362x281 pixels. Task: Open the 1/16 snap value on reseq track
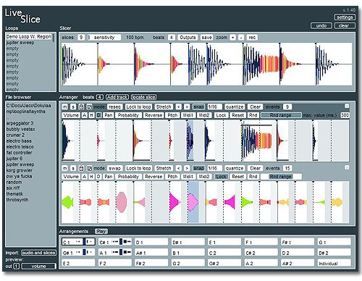tap(214, 107)
